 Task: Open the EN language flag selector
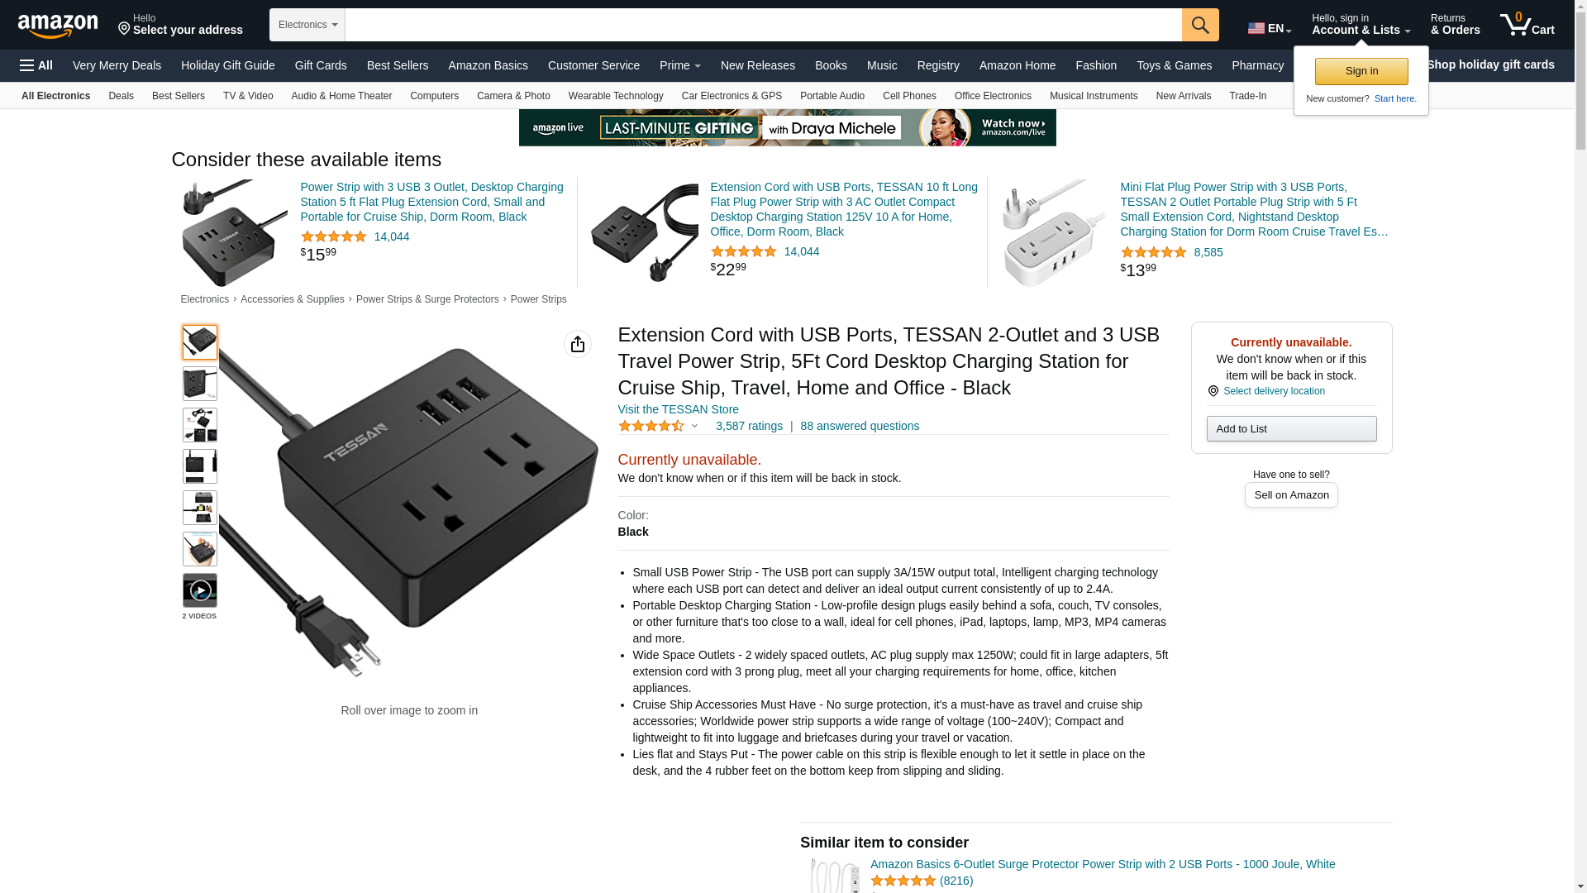[x=1270, y=28]
